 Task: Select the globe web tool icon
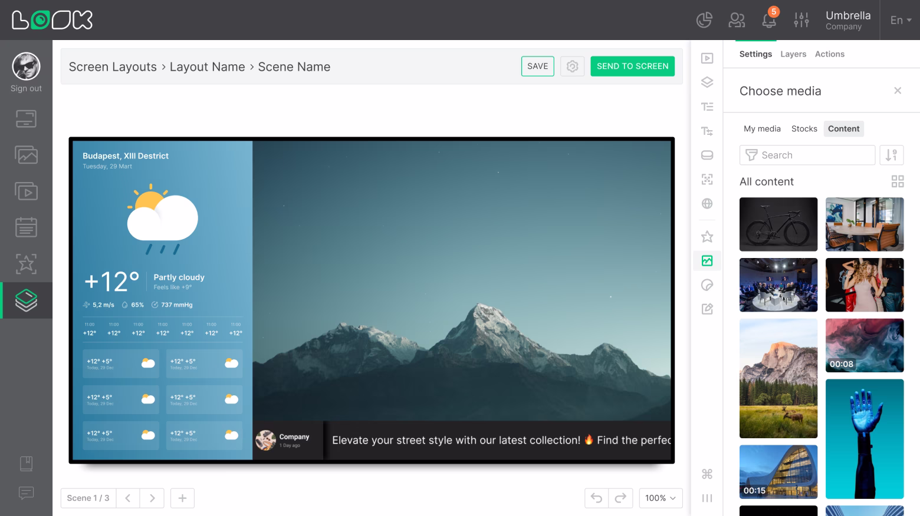[707, 204]
